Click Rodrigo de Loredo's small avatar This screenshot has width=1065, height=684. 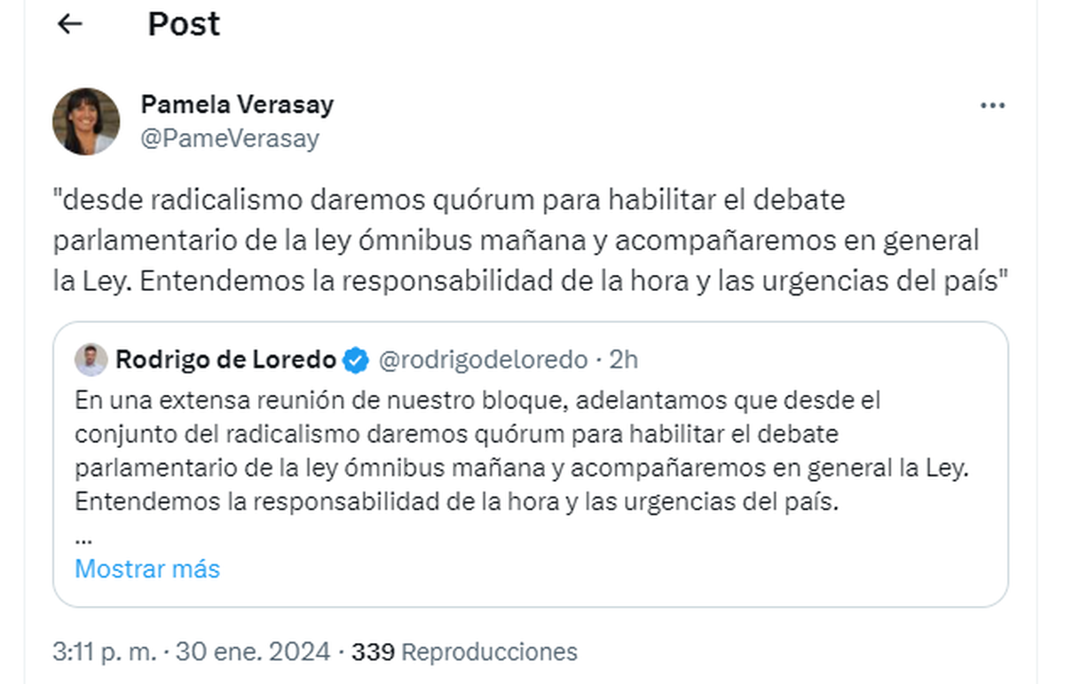click(x=91, y=360)
